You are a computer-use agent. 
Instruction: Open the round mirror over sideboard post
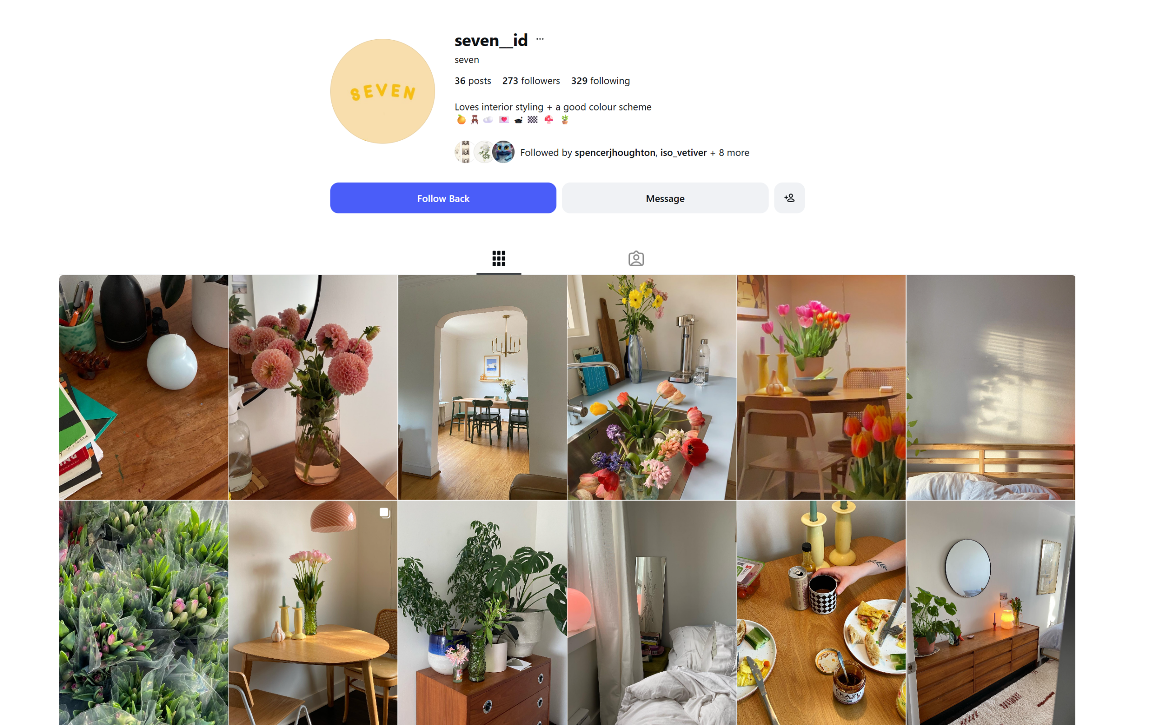point(990,613)
